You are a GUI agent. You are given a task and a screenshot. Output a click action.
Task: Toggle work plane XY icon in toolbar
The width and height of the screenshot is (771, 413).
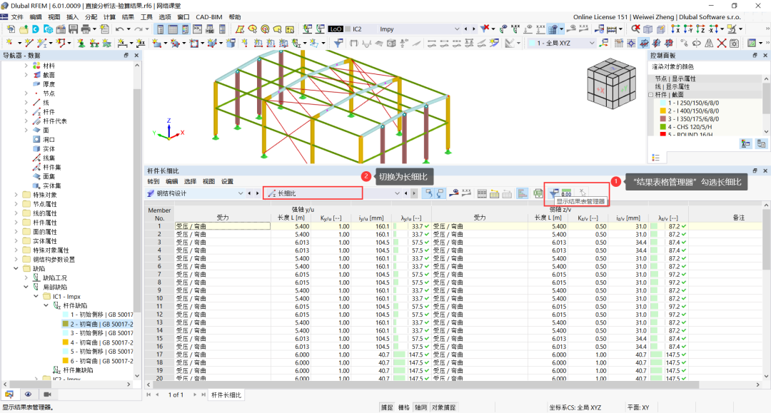(x=644, y=44)
